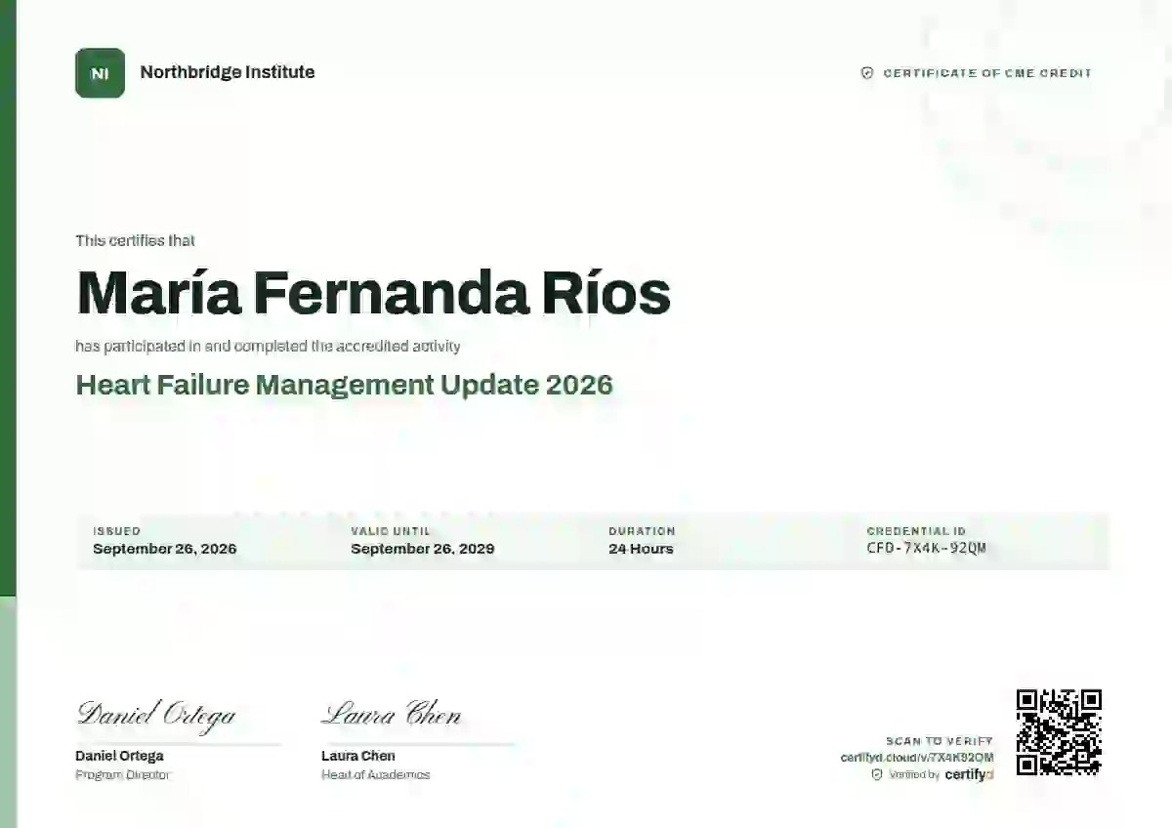Viewport: 1172px width, 828px height.
Task: Click the Heart Failure Management Update 2026 title
Action: click(345, 385)
